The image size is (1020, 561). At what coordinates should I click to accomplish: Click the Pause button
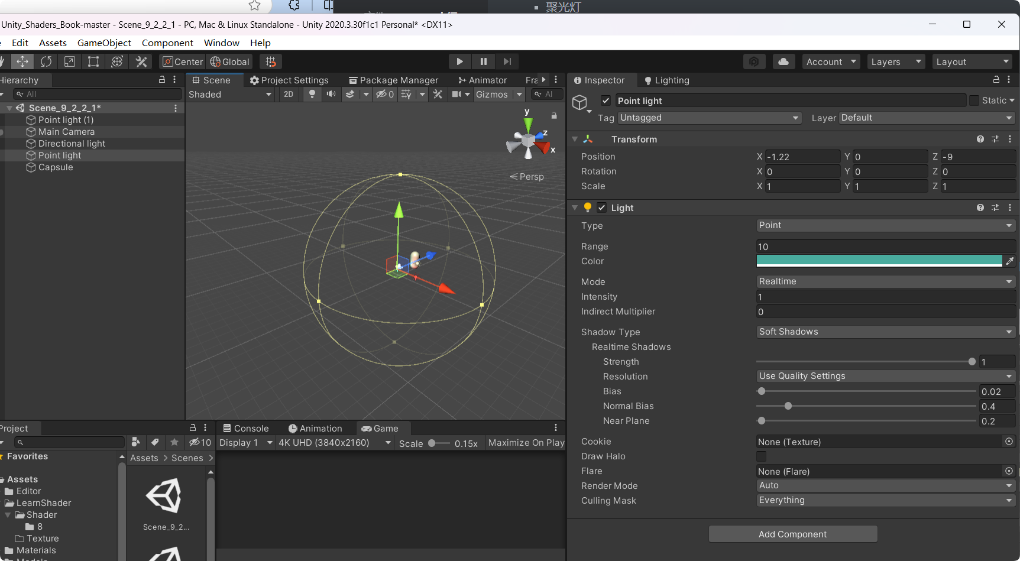[x=483, y=61]
